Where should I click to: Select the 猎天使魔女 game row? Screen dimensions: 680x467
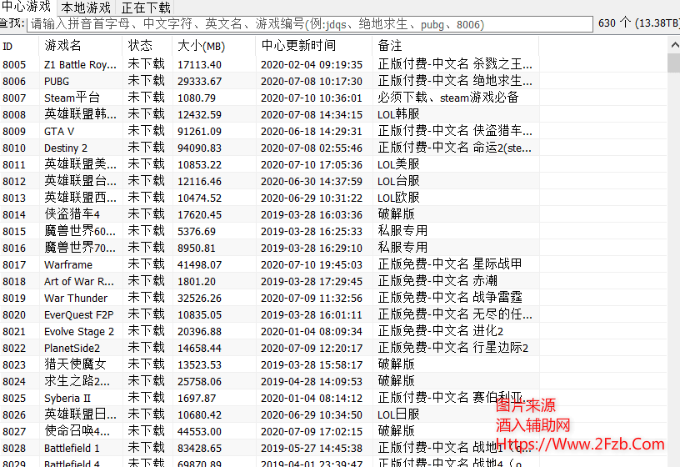click(x=269, y=364)
